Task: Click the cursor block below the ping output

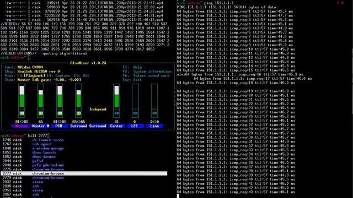Action: 178,196
